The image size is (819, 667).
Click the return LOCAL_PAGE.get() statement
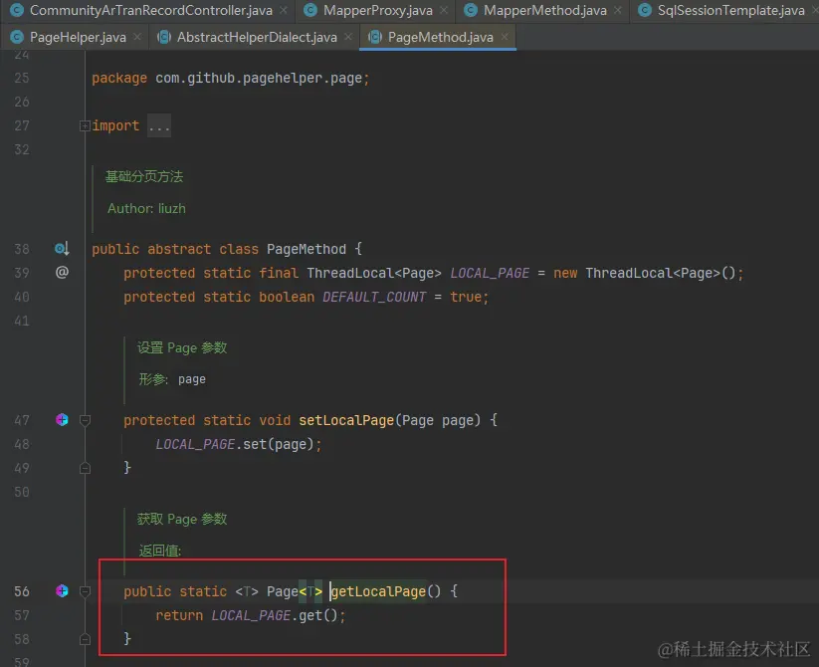[x=250, y=615]
